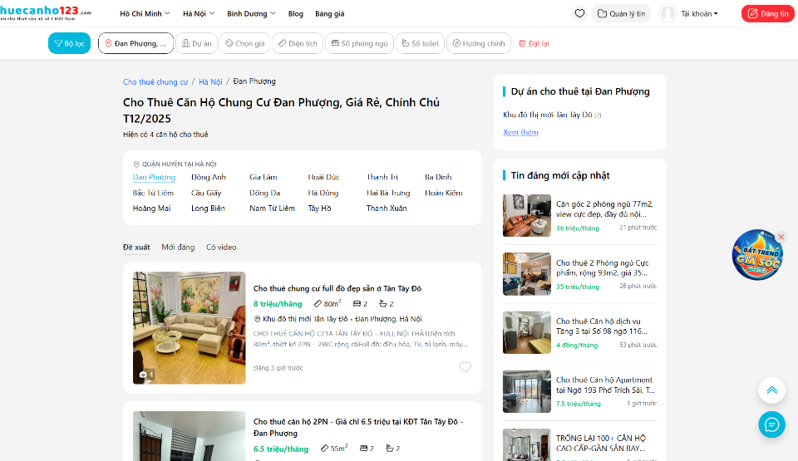Open the chat bubble support icon

(x=771, y=424)
